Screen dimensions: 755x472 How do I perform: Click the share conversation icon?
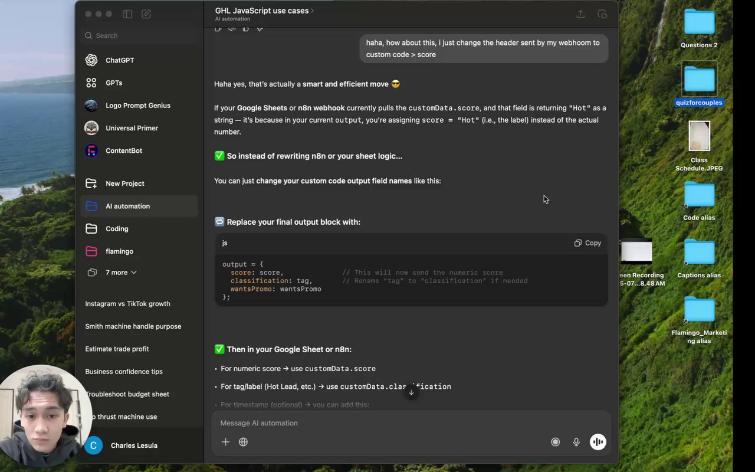[x=580, y=14]
